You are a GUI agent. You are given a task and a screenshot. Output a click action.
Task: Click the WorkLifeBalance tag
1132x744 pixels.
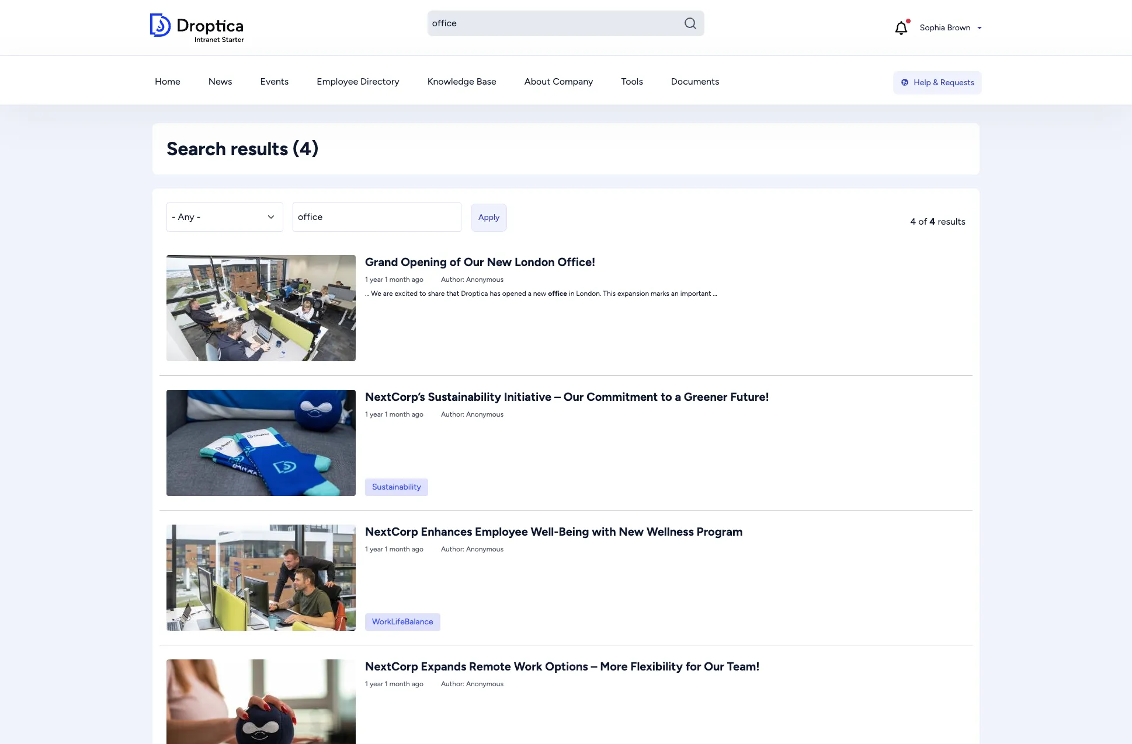[402, 622]
